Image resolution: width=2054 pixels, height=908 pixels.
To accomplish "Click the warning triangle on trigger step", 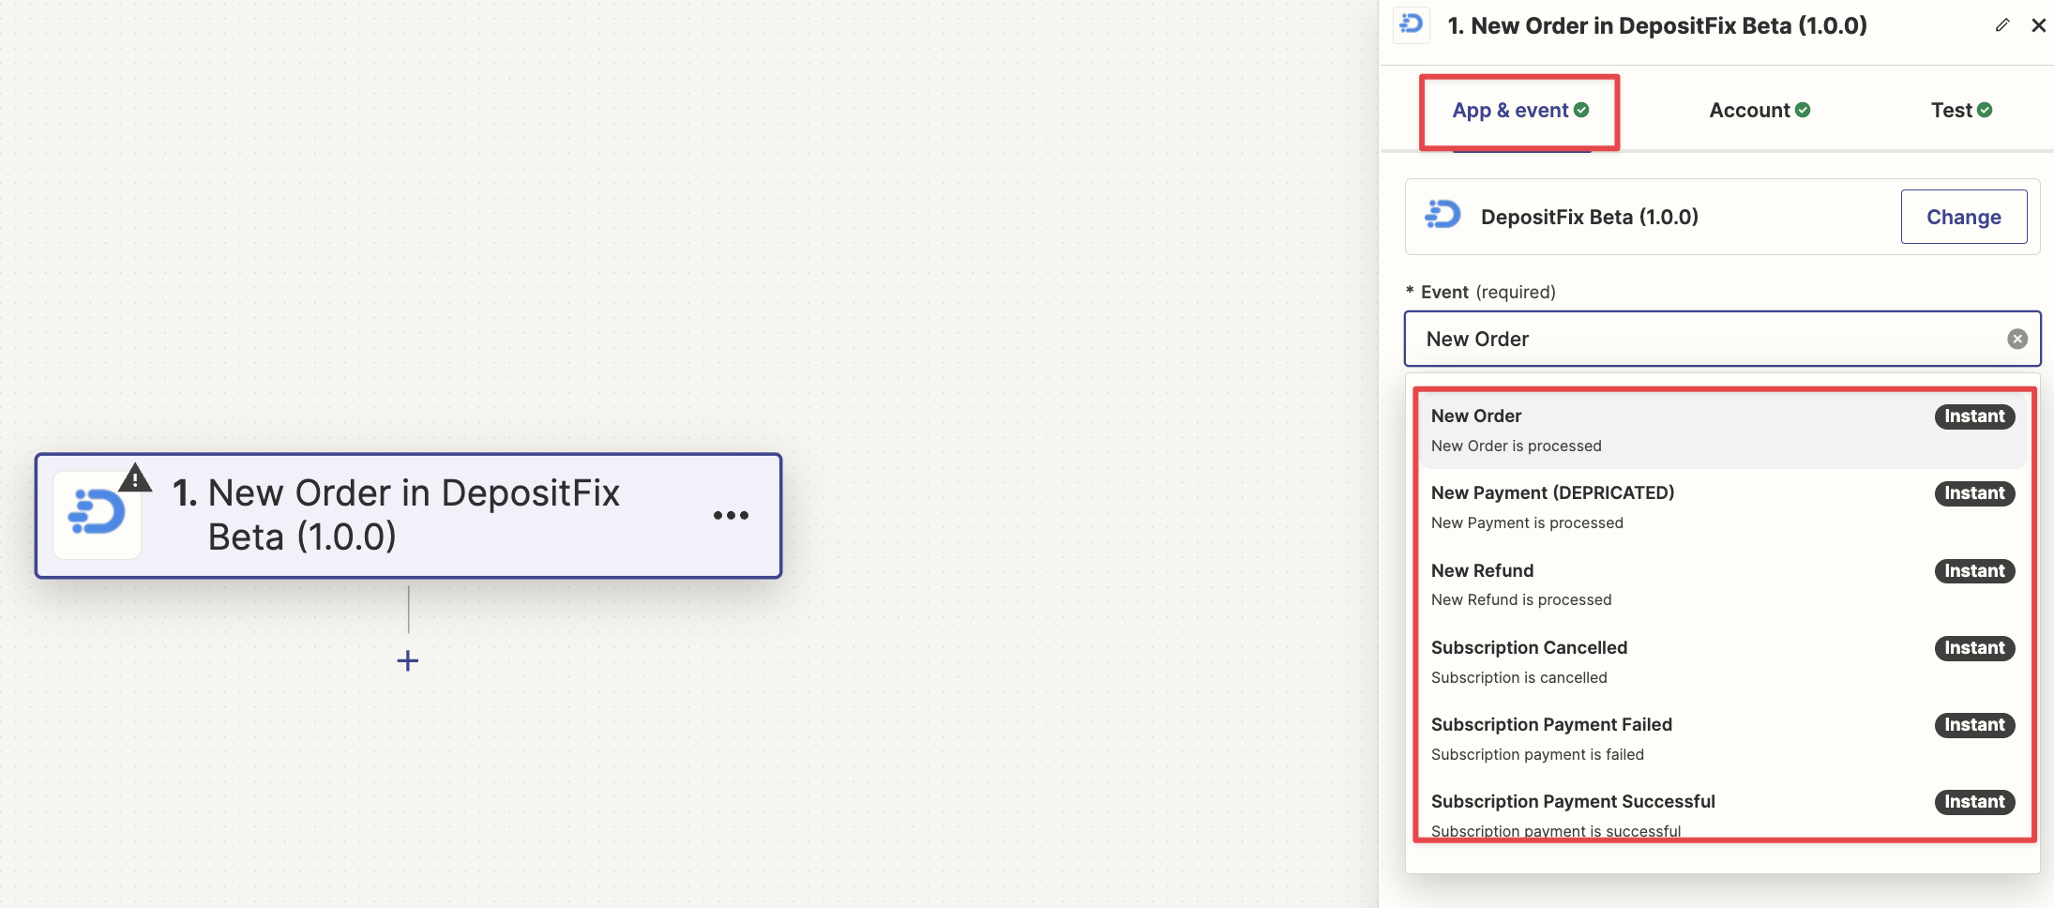I will pos(136,477).
